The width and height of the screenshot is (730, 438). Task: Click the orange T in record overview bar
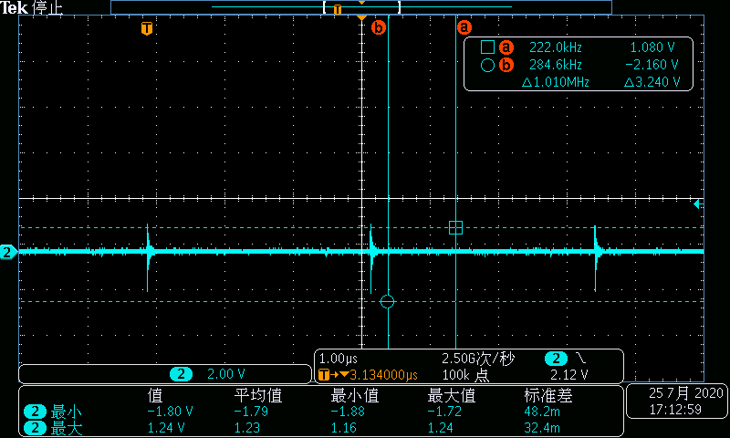338,9
